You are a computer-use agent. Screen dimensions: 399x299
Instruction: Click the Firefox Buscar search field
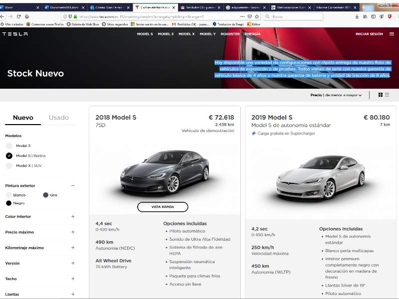pos(293,16)
